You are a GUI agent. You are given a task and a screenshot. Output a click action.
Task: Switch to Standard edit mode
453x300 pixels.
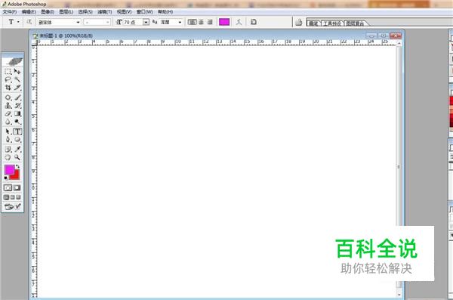tap(8, 187)
